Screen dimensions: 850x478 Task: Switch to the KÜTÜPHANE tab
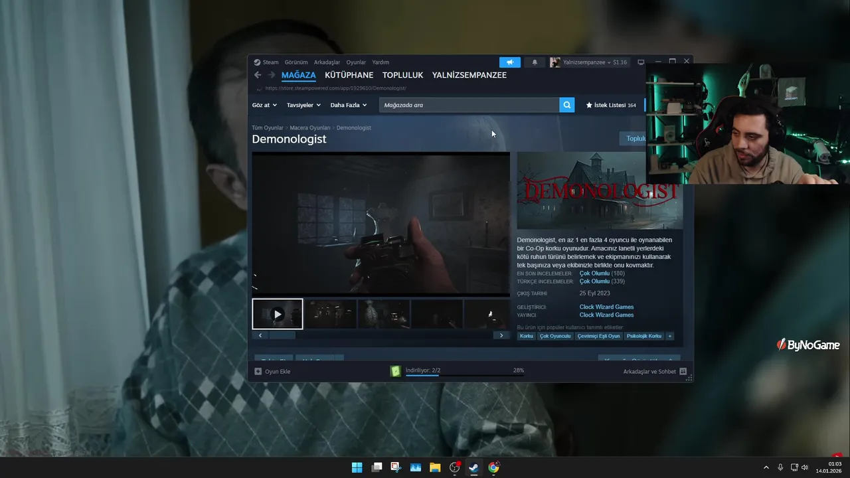[x=349, y=75]
